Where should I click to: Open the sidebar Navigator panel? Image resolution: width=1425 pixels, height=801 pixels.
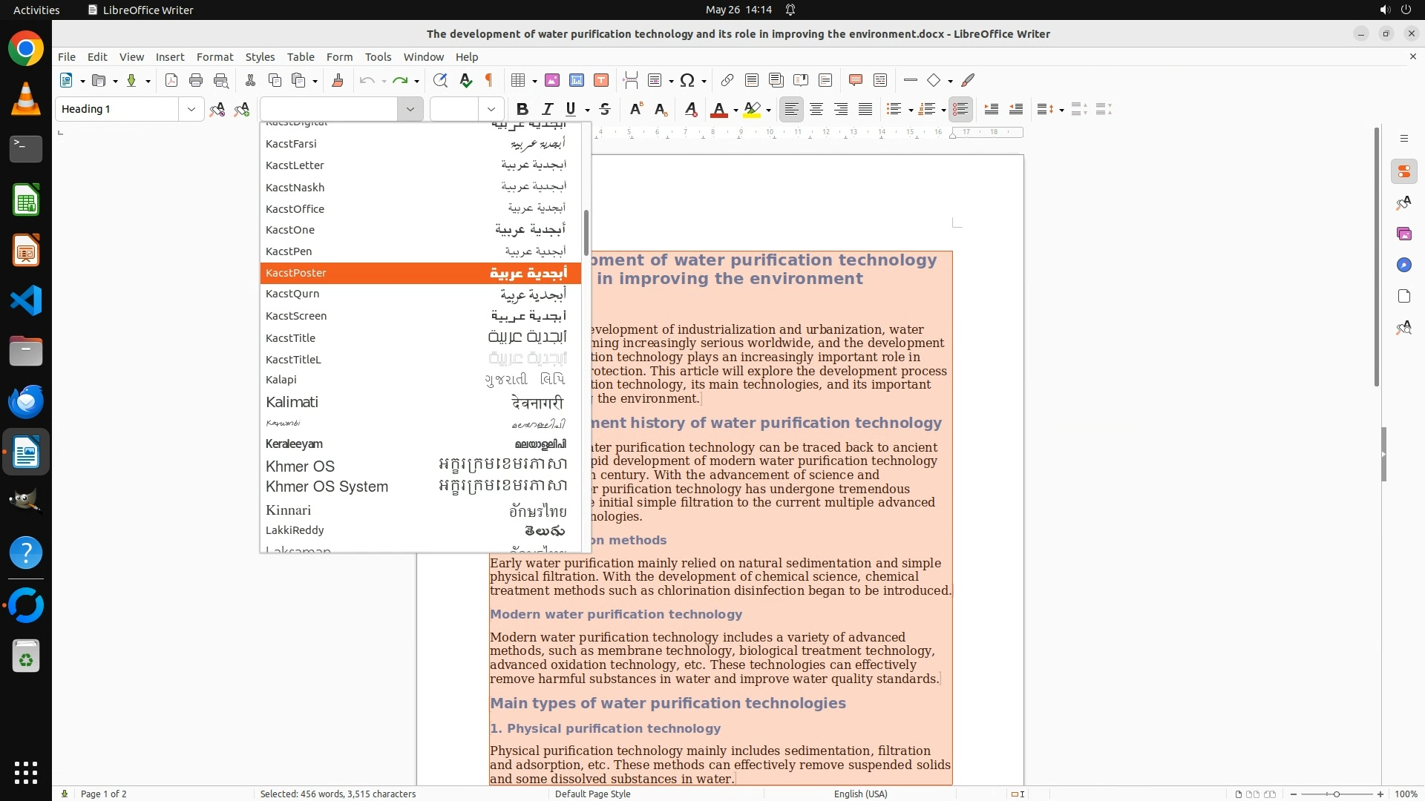pyautogui.click(x=1403, y=265)
